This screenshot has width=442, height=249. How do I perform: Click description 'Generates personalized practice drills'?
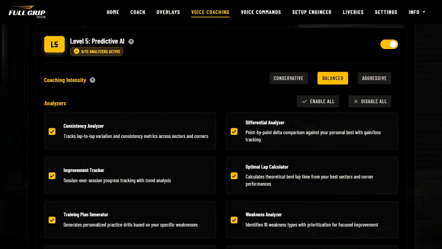pyautogui.click(x=131, y=225)
